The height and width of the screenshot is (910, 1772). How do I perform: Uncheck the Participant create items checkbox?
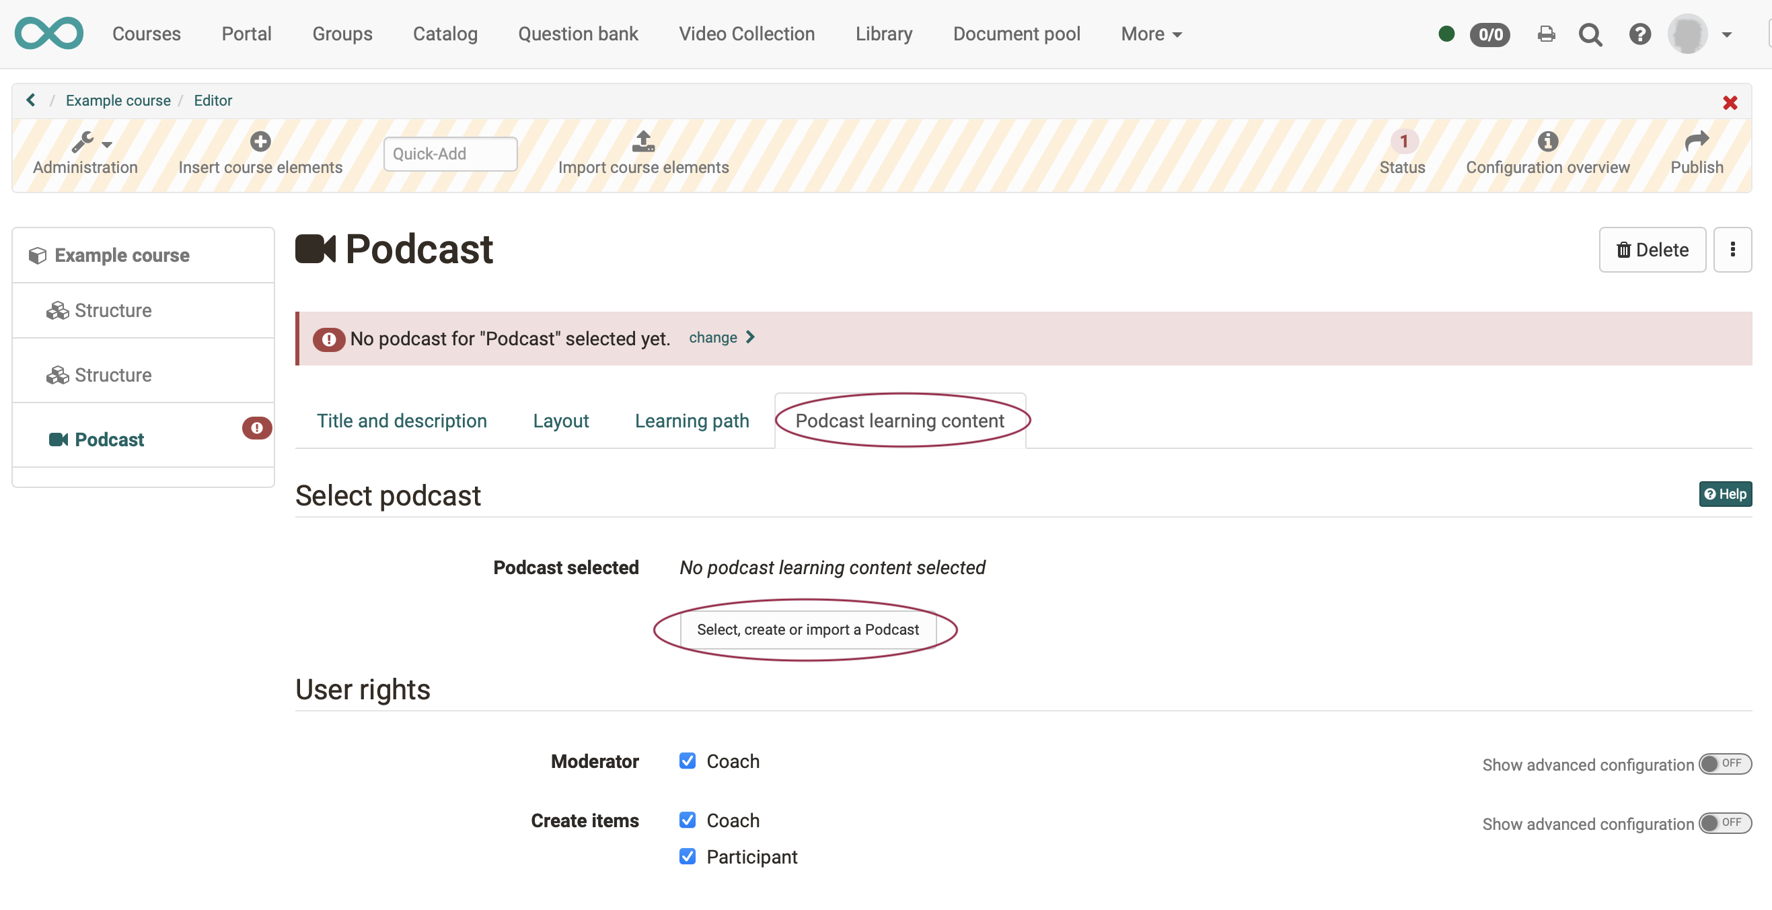[x=686, y=856]
